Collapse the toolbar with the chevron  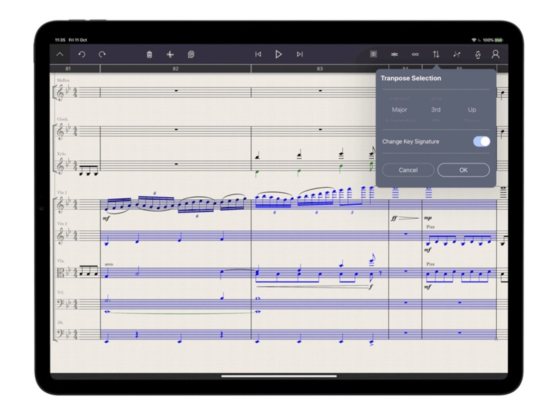(59, 54)
